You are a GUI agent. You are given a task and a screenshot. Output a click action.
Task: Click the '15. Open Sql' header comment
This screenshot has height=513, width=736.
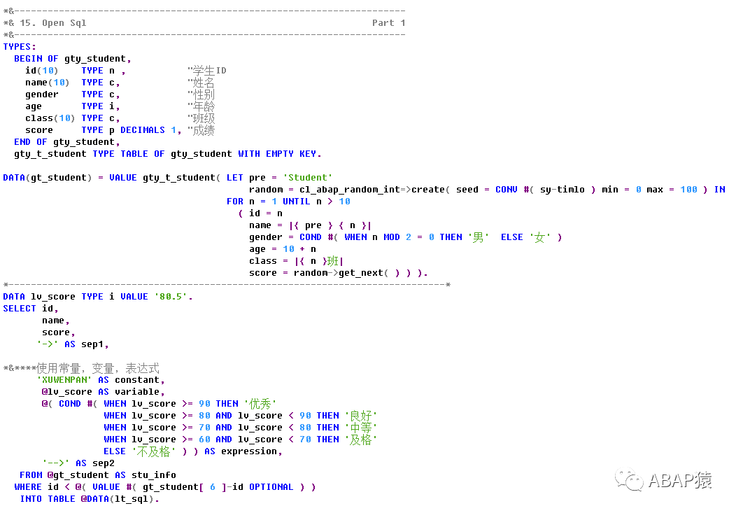point(52,22)
